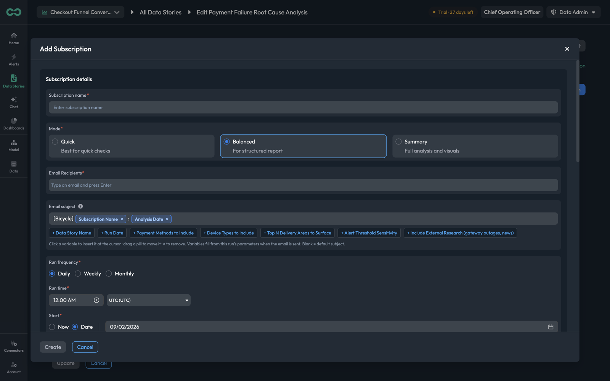The height and width of the screenshot is (381, 610).
Task: Select Summary mode
Action: [x=475, y=146]
